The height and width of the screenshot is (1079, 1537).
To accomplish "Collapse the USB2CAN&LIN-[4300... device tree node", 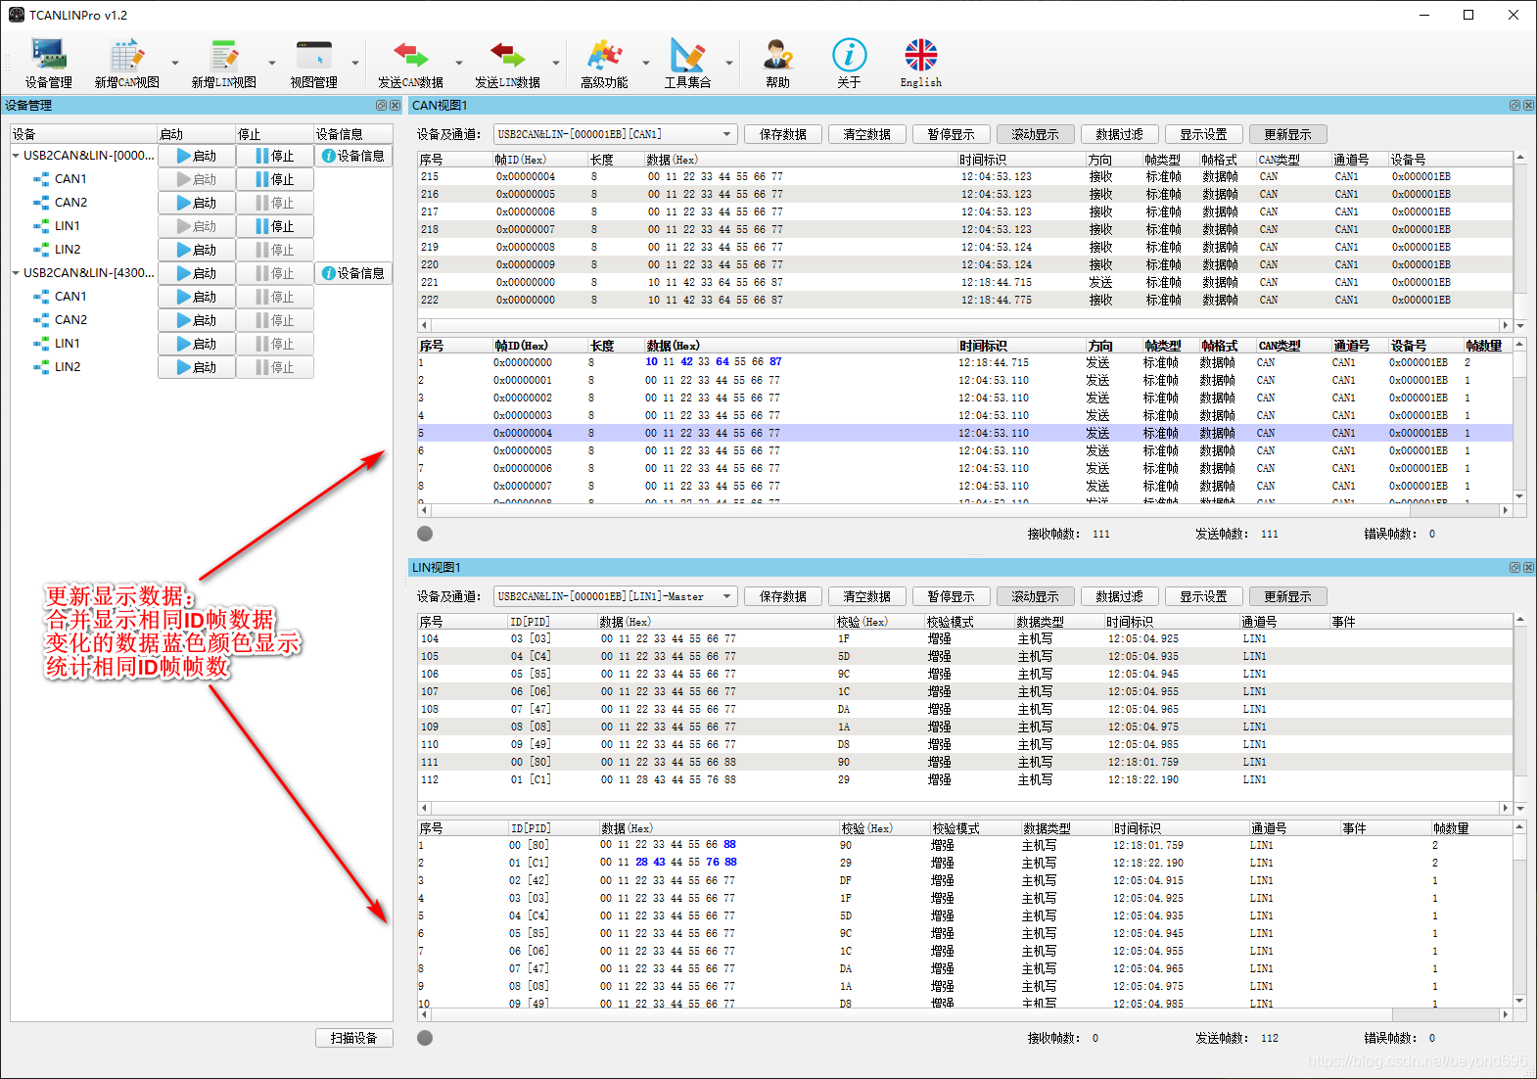I will click(16, 273).
